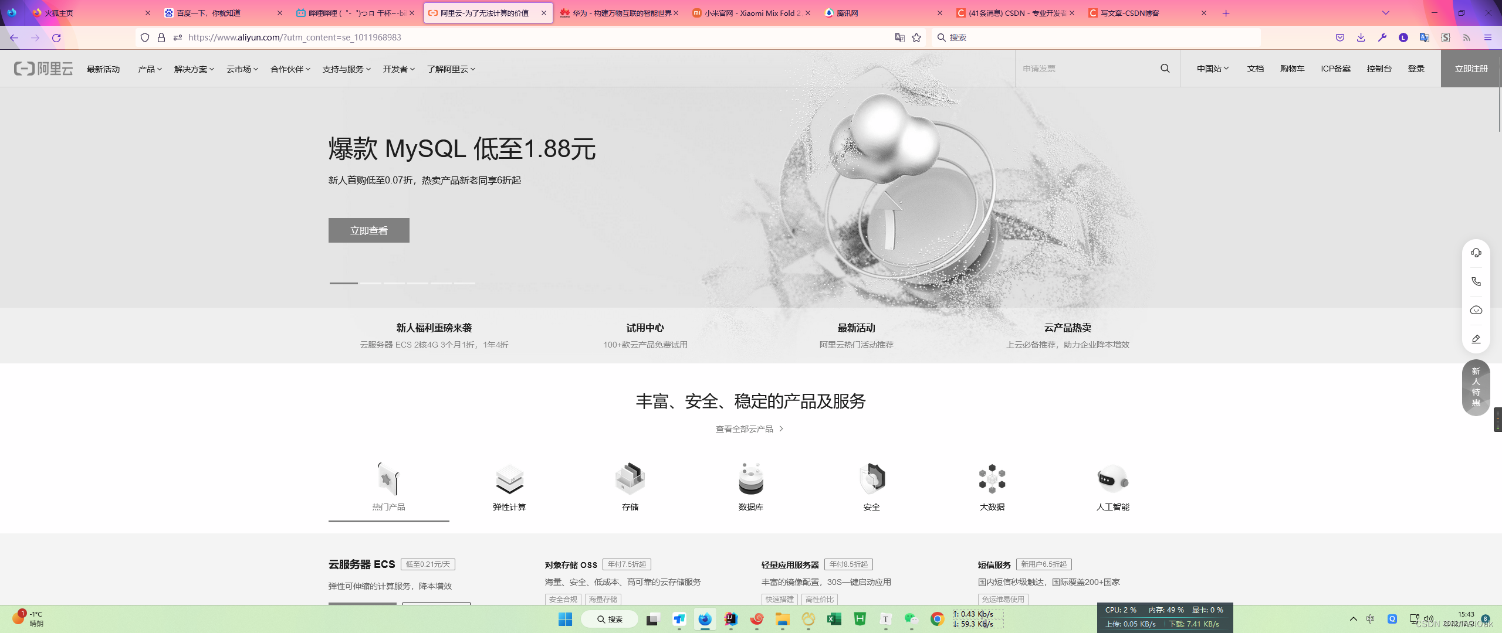
Task: Switch to the 百度一下 browser tab
Action: click(208, 13)
